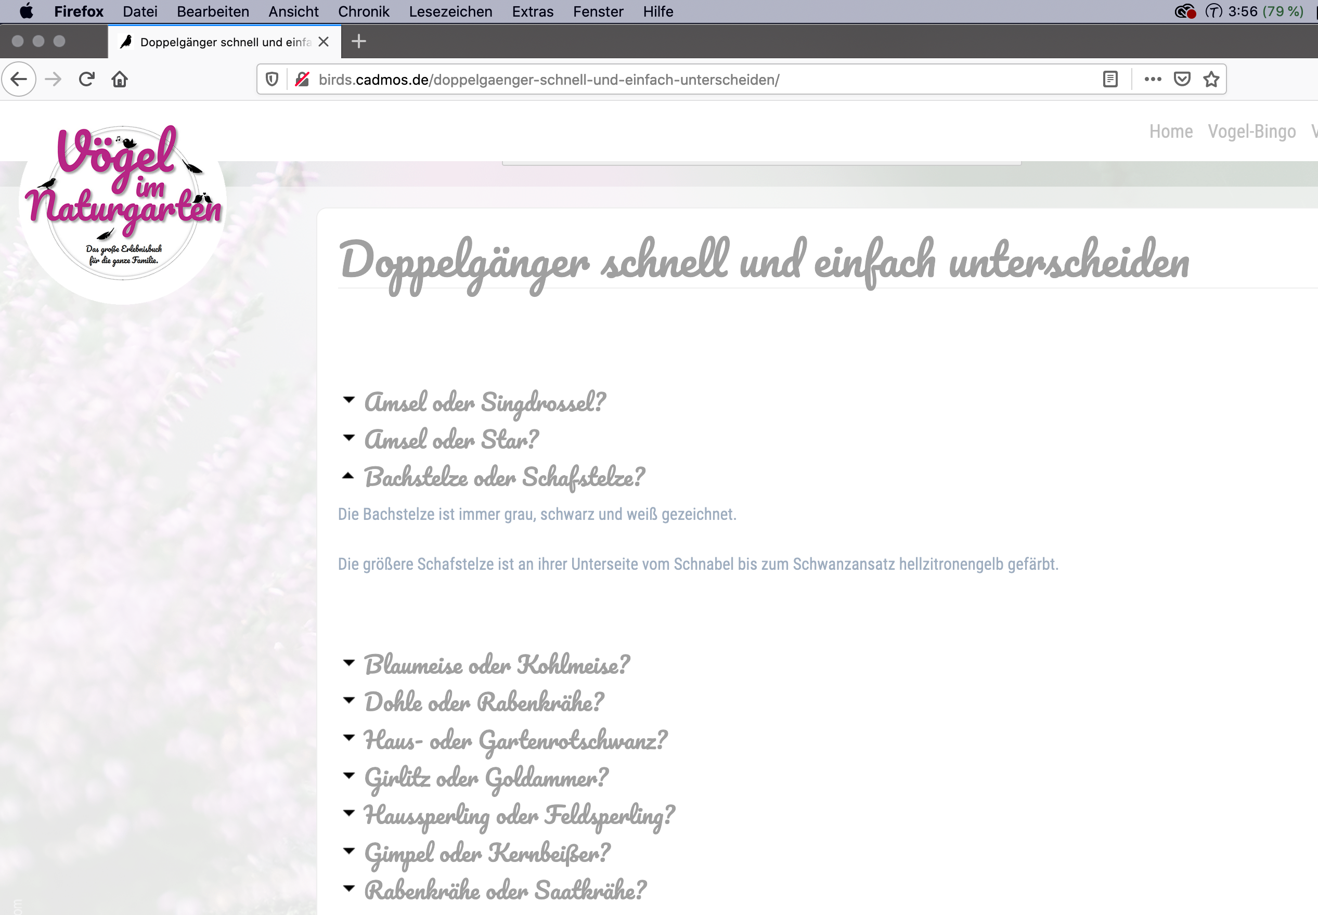Go to the Home site link
Screen dimensions: 1318x915
1171,132
